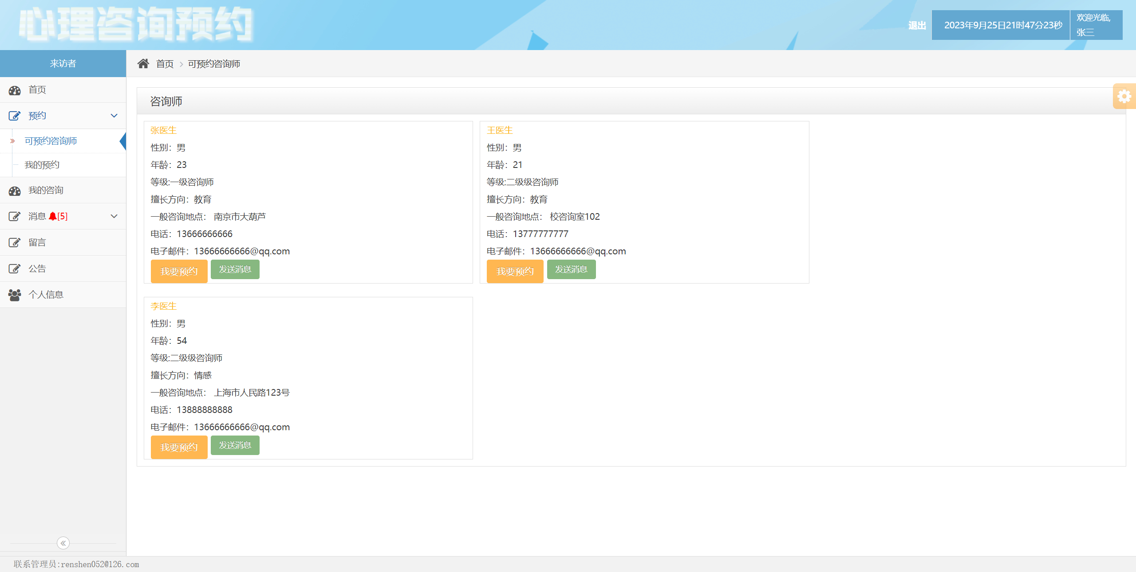
Task: Click the dashboard icon beside 首页 in sidebar
Action: pos(15,90)
